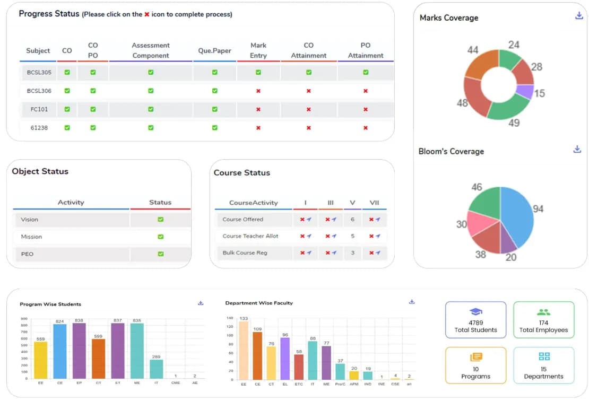Open Bulk Course Reg arrow for semester VII
The width and height of the screenshot is (589, 401).
point(378,252)
